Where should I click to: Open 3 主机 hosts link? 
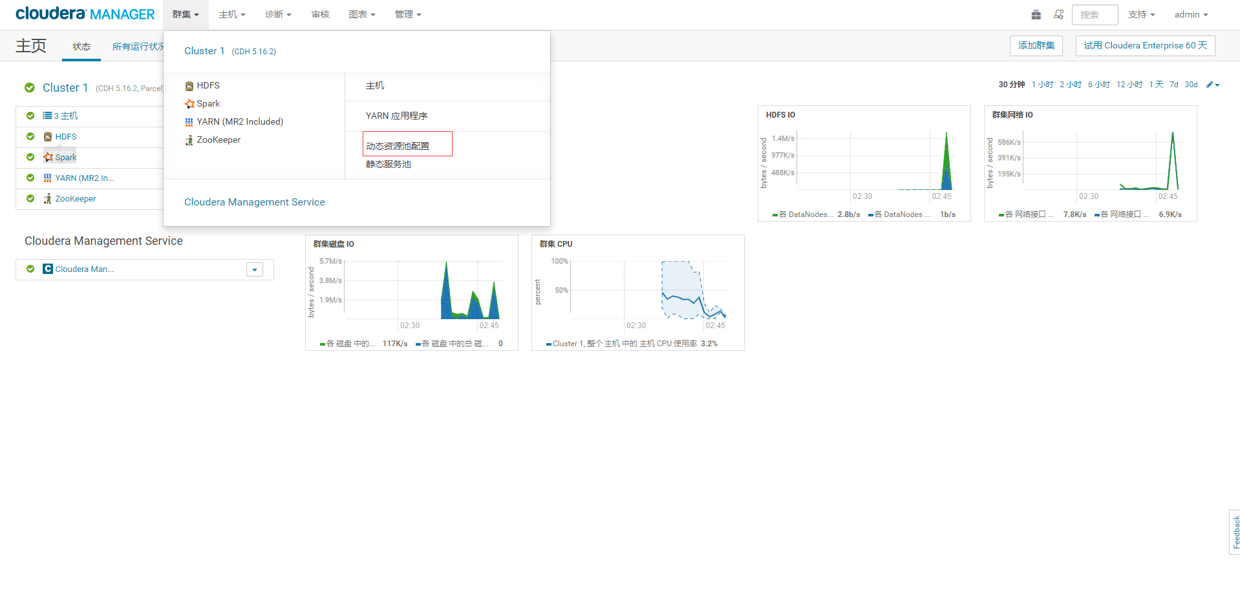66,116
